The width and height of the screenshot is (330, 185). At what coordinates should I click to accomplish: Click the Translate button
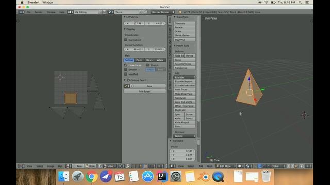[185, 23]
